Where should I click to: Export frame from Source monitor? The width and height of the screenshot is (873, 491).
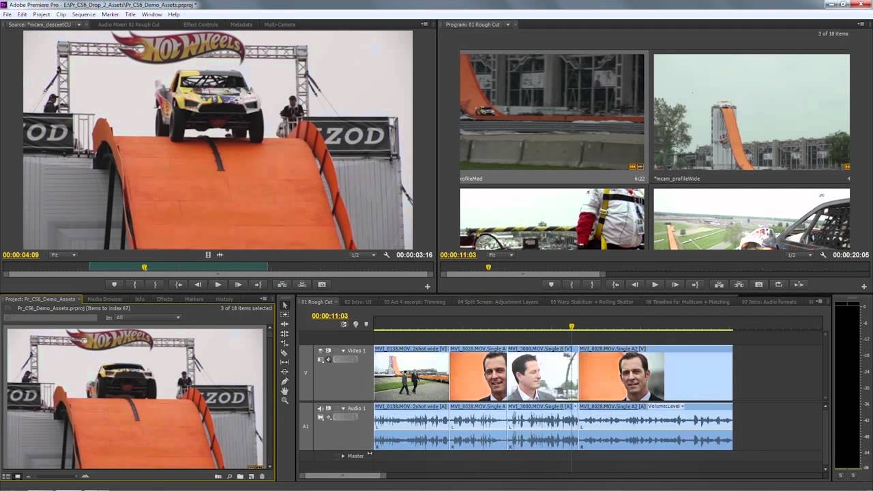[x=322, y=284]
